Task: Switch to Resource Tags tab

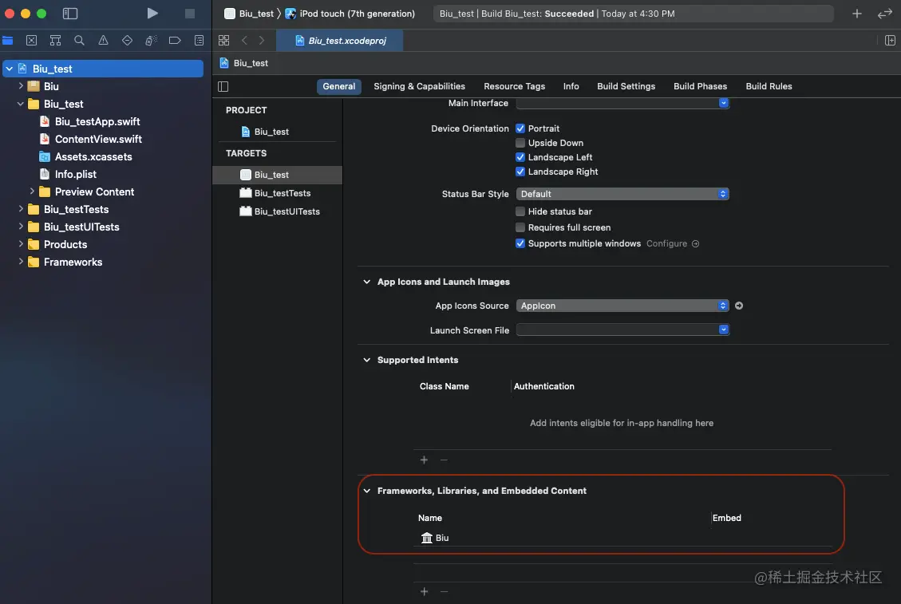Action: click(x=514, y=86)
